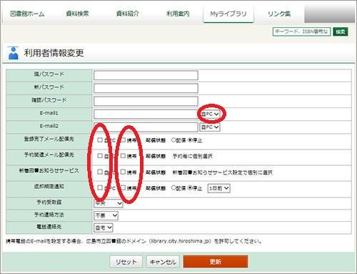357x274 pixels.
Task: Open the 資料紹介 tab
Action: (x=127, y=14)
